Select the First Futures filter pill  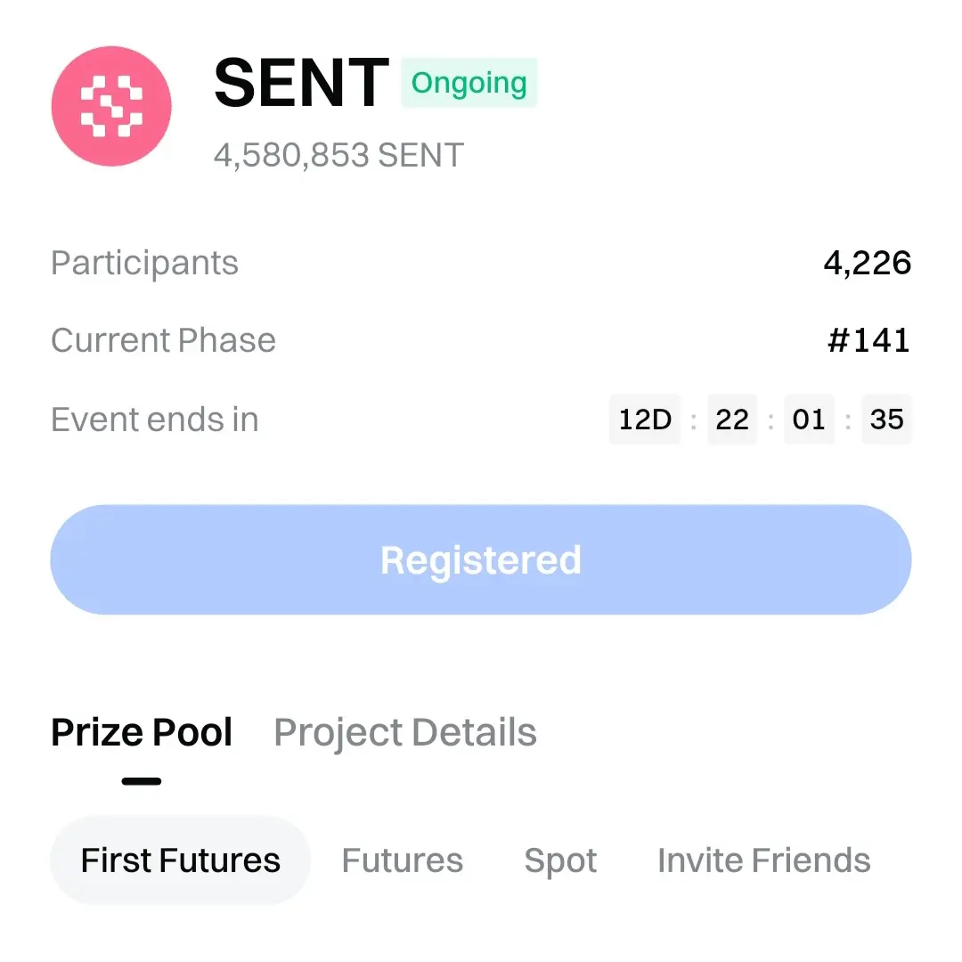pos(180,860)
